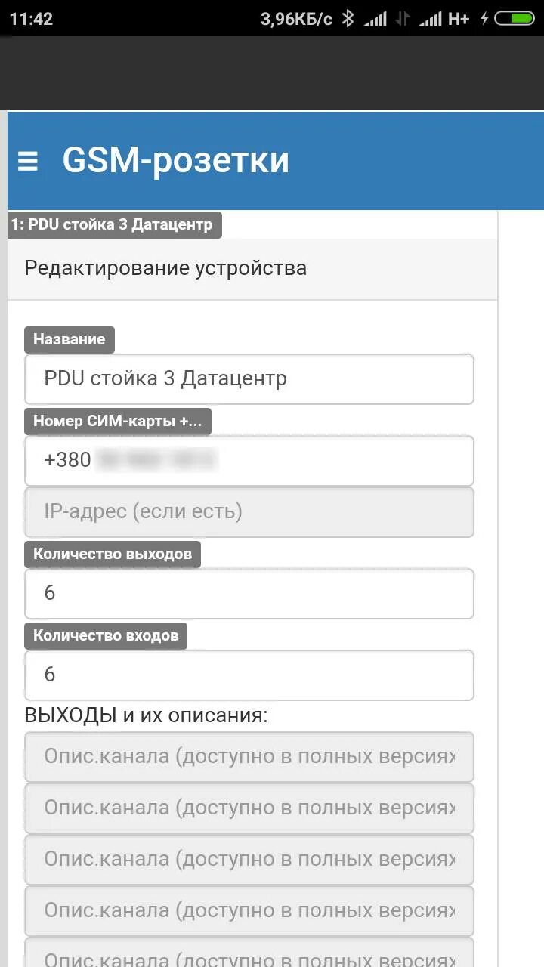
Task: Tap the charging bolt icon
Action: click(x=484, y=19)
